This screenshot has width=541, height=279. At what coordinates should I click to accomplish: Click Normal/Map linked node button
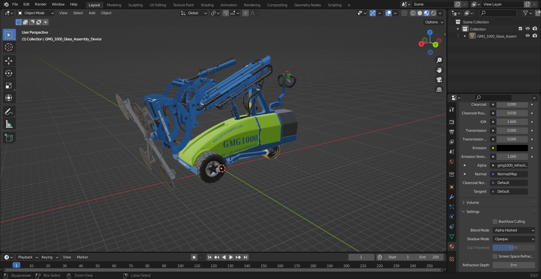(509, 174)
